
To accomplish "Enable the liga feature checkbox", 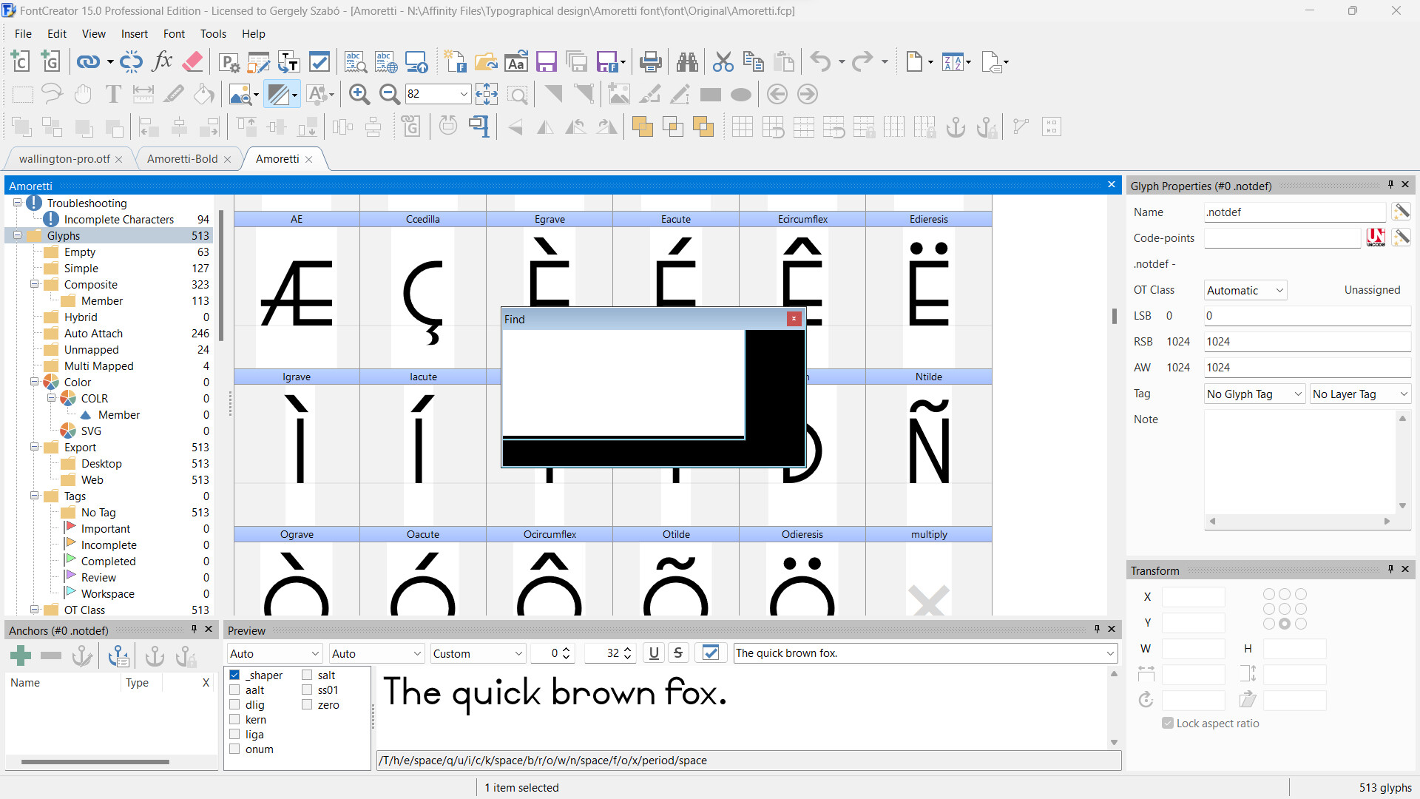I will (234, 734).
